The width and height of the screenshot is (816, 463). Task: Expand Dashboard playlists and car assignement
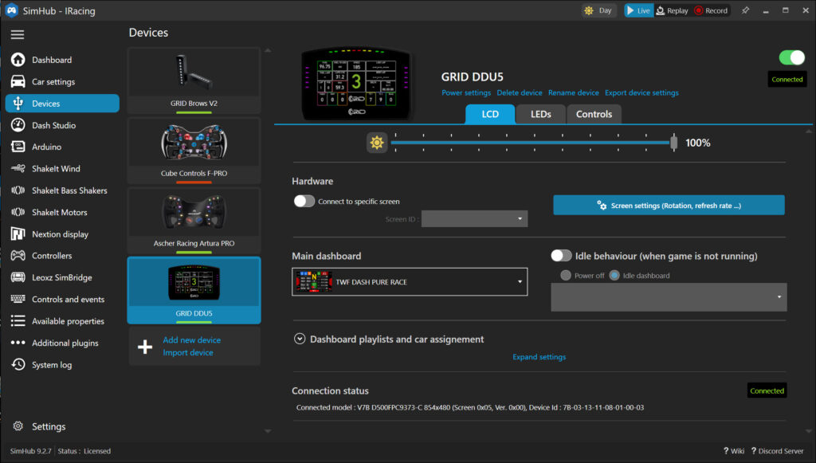point(300,339)
